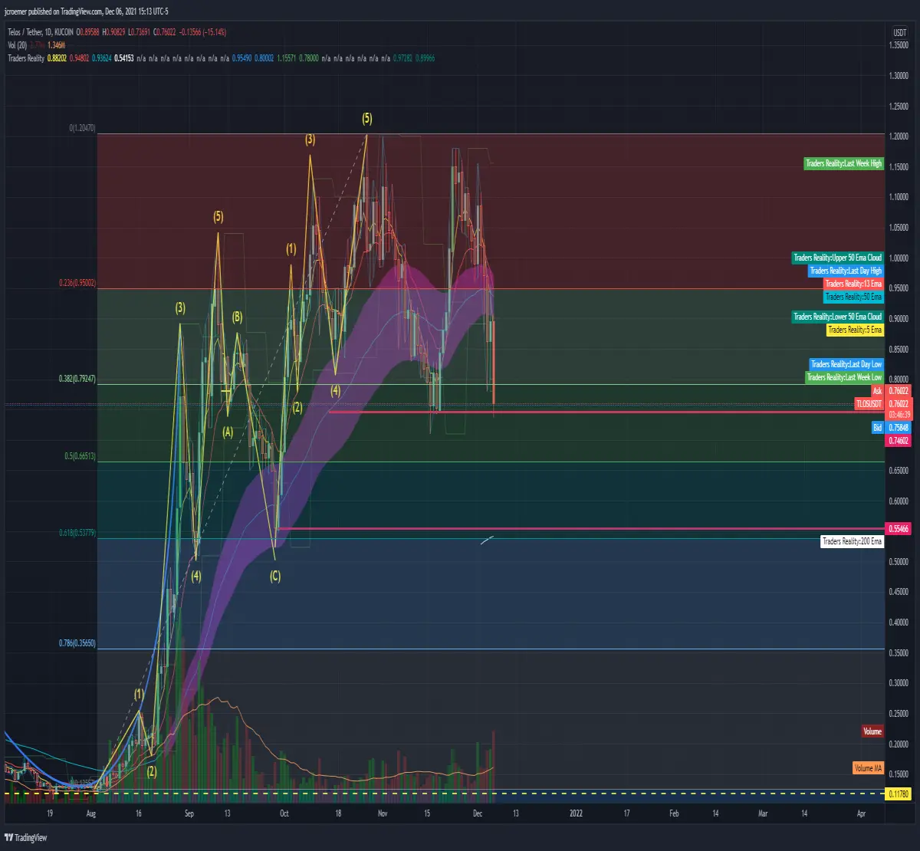Click the Traders Reality:200 Ema label
This screenshot has width=920, height=851.
coord(852,541)
